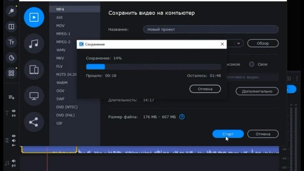Click the add track icon
Viewport: 304px width, 171px height.
click(x=11, y=97)
